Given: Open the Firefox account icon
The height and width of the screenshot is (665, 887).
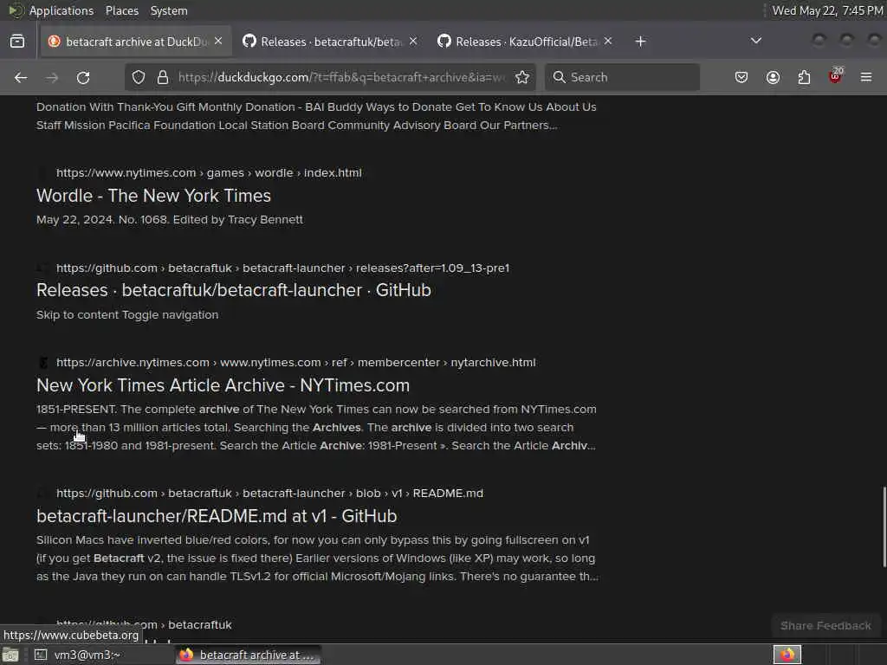Looking at the screenshot, I should click(x=773, y=77).
